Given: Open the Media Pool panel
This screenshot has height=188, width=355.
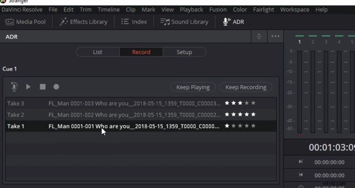Looking at the screenshot, I should (x=25, y=22).
